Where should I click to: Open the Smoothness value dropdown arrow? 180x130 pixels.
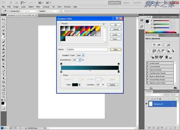(79, 60)
